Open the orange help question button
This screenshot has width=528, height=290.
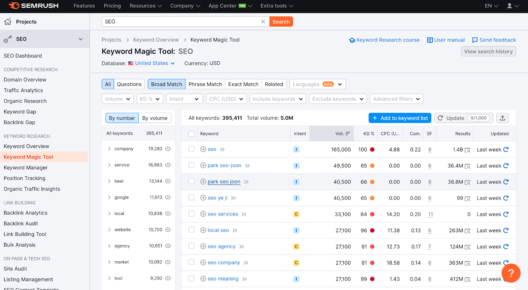click(x=511, y=273)
